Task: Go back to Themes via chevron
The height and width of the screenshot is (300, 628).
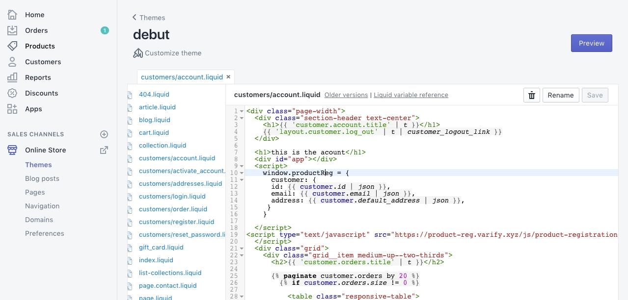Action: click(x=135, y=18)
